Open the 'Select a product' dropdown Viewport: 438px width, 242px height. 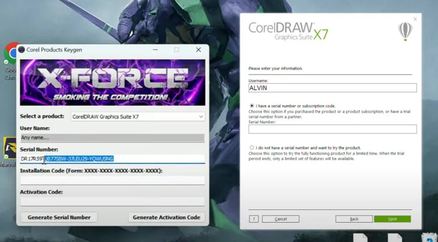(138, 117)
